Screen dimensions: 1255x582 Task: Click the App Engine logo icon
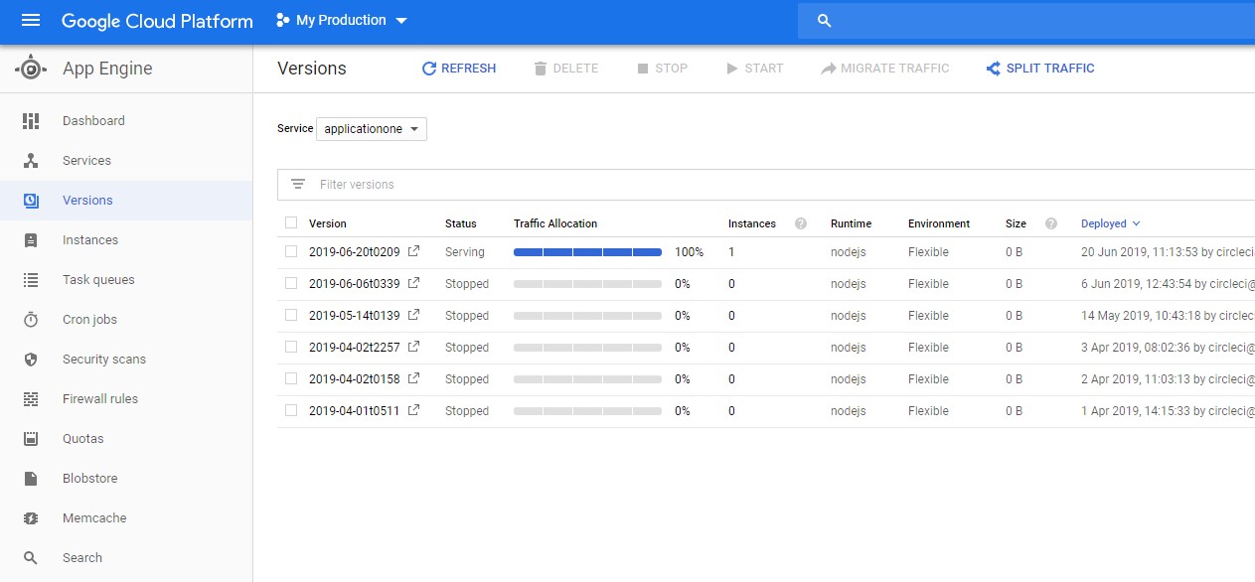click(x=31, y=69)
